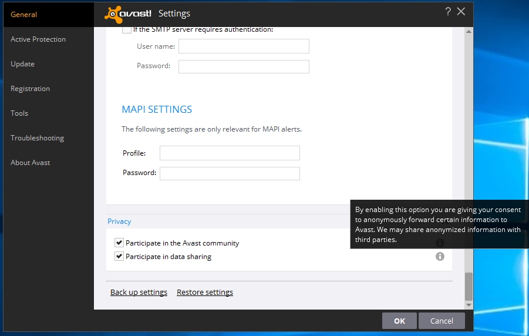
Task: Uncheck Participate in the Avast community
Action: coord(119,243)
